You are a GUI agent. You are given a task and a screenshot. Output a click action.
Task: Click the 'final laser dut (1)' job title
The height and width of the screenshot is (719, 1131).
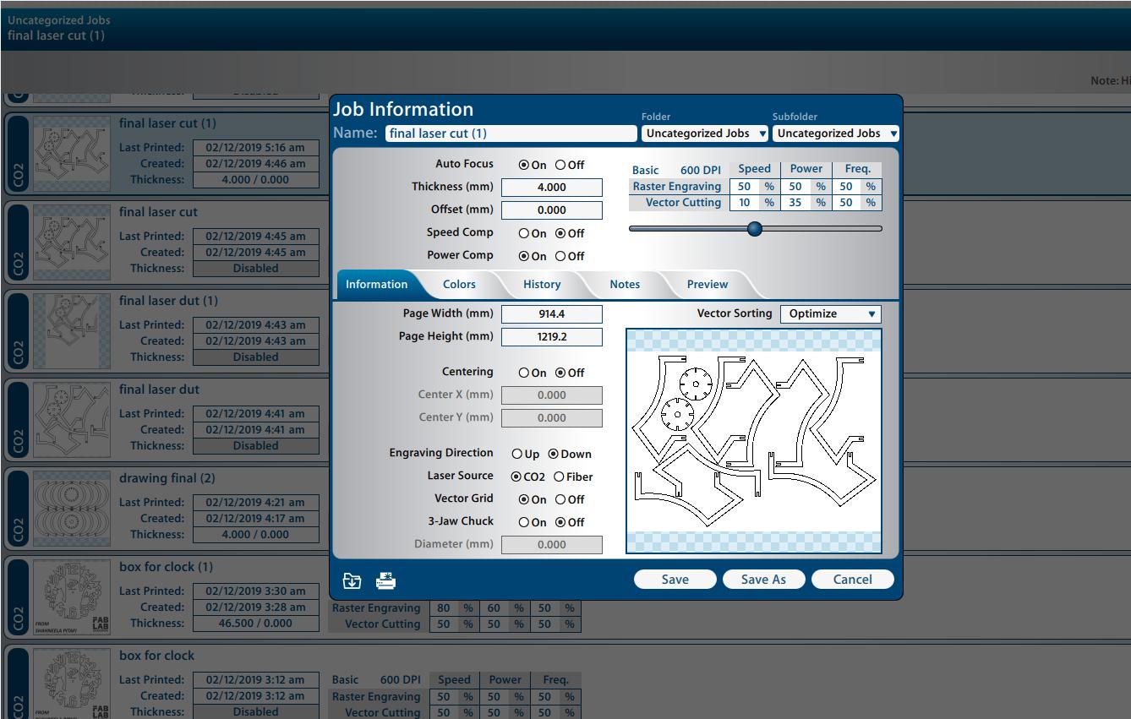[168, 301]
